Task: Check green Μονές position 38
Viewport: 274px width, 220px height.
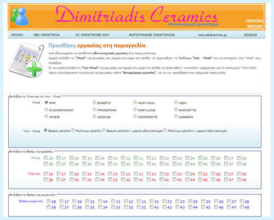Action: pos(45,163)
